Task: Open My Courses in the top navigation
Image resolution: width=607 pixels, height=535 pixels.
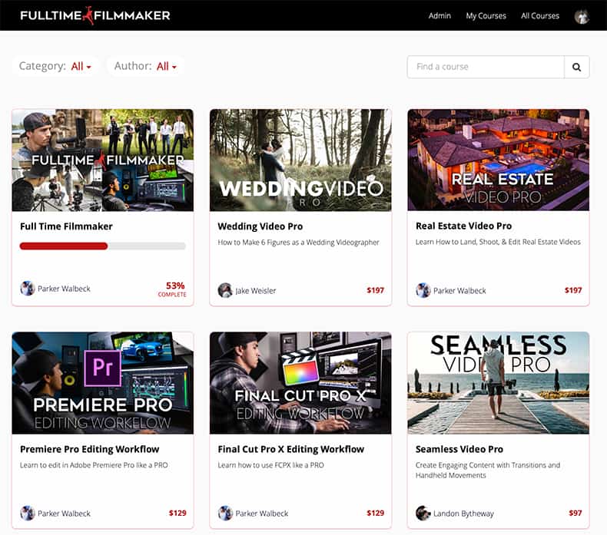Action: coord(486,16)
